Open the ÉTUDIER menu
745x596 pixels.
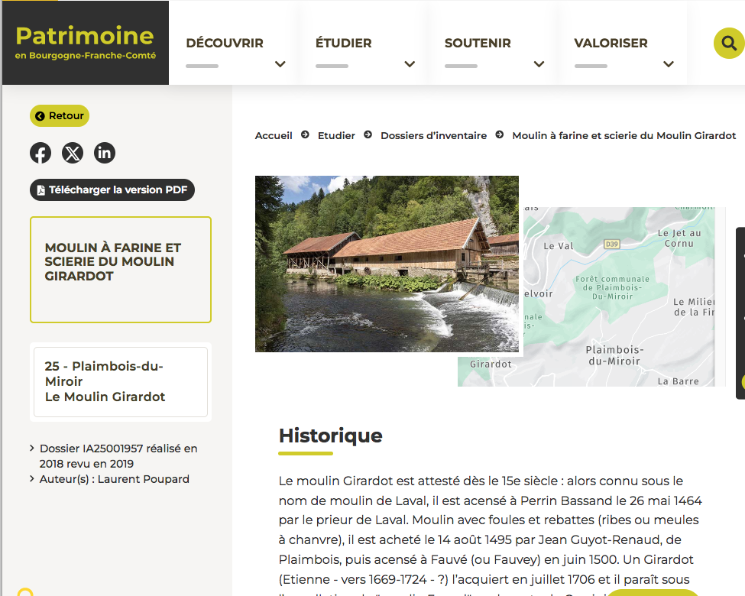[344, 44]
